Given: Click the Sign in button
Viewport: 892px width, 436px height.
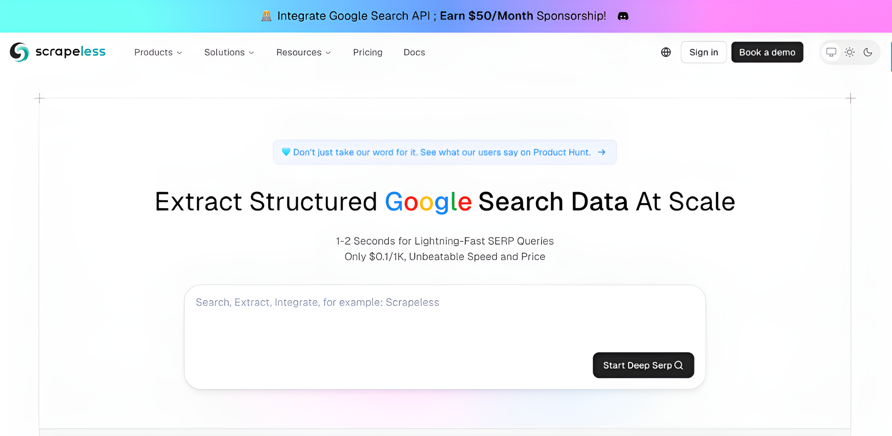Looking at the screenshot, I should point(703,52).
